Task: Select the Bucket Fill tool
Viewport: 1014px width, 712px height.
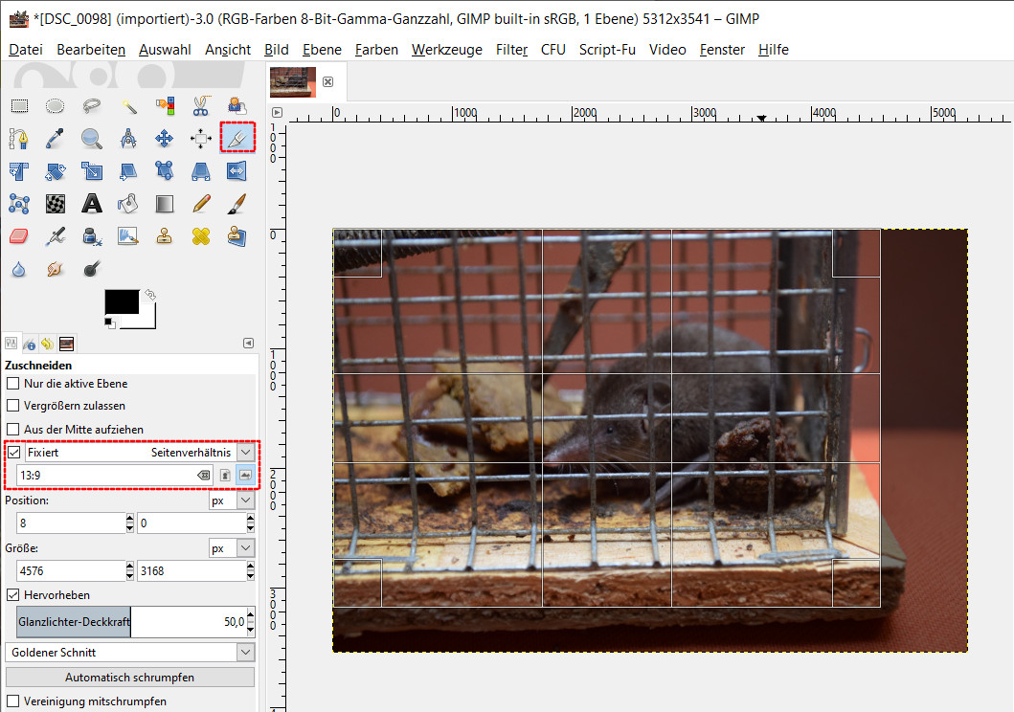Action: click(128, 203)
